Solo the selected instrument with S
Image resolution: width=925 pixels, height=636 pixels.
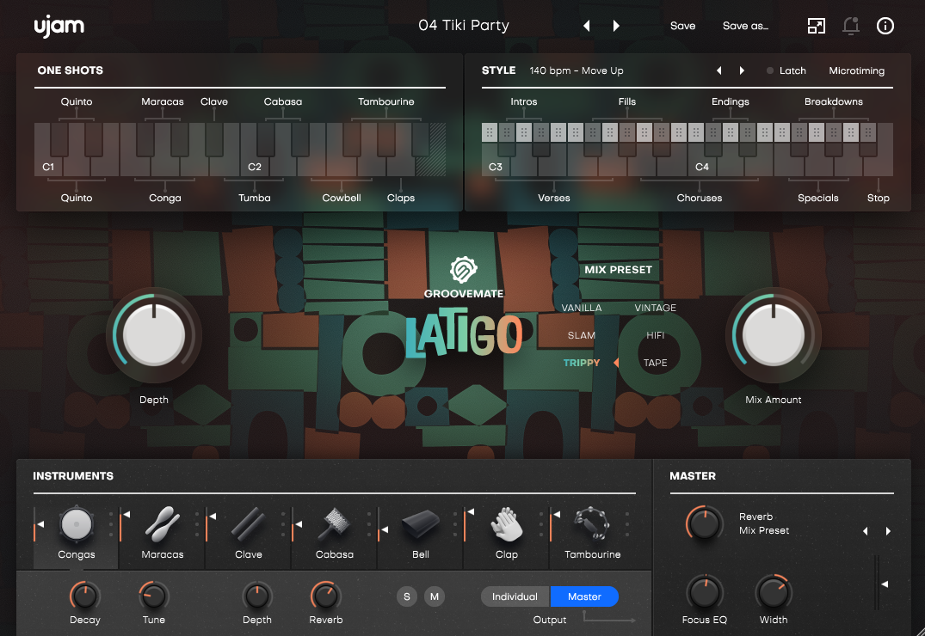tap(407, 596)
